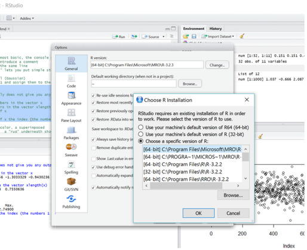The image size is (307, 250).
Task: Click the Run button in editor toolbar
Action: pyautogui.click(x=119, y=36)
